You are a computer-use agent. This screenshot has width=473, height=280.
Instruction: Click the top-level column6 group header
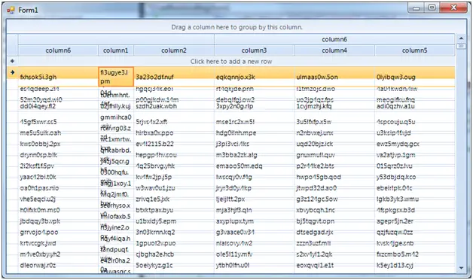[334, 39]
